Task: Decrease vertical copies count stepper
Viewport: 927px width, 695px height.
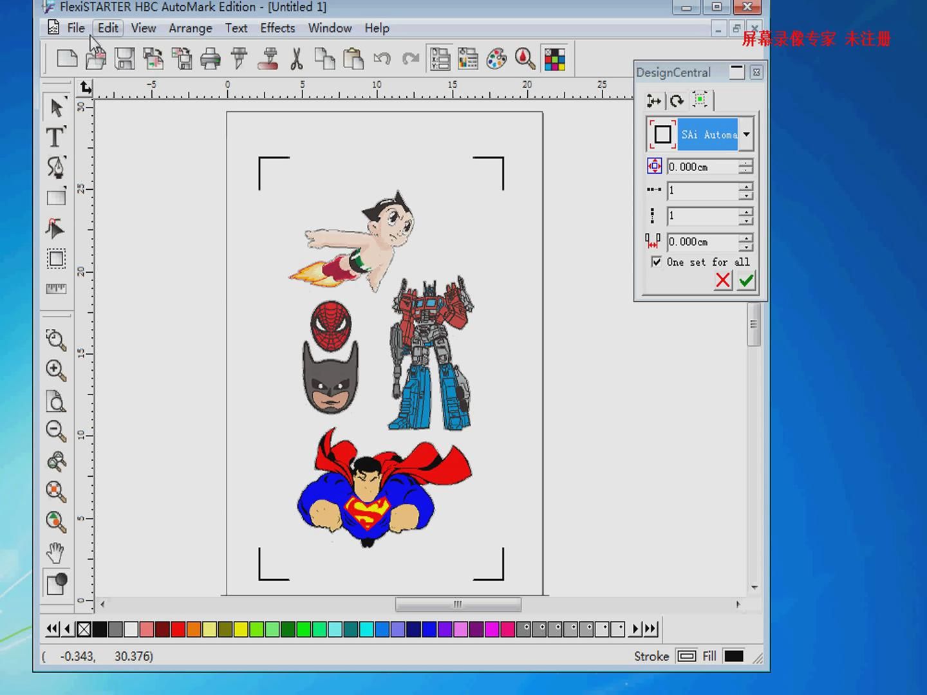Action: [x=745, y=220]
